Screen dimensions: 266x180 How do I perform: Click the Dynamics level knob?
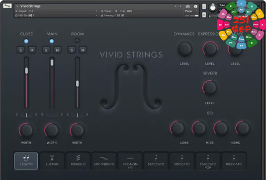[185, 49]
